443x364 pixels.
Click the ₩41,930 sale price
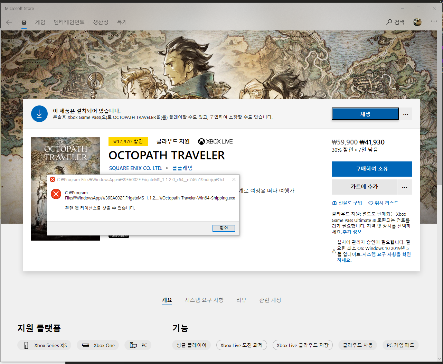tap(372, 142)
